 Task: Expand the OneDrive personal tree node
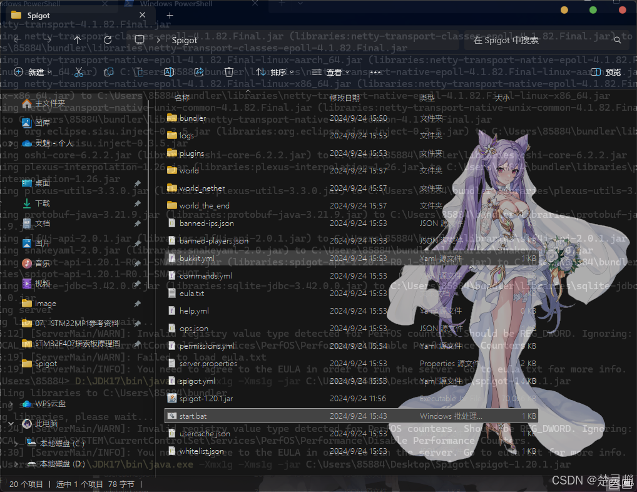(11, 143)
